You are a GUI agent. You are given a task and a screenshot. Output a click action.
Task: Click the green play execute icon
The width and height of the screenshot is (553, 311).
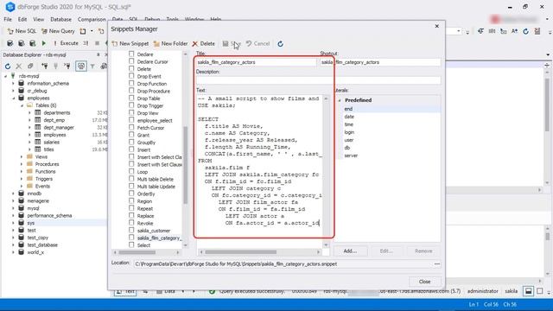pyautogui.click(x=44, y=43)
